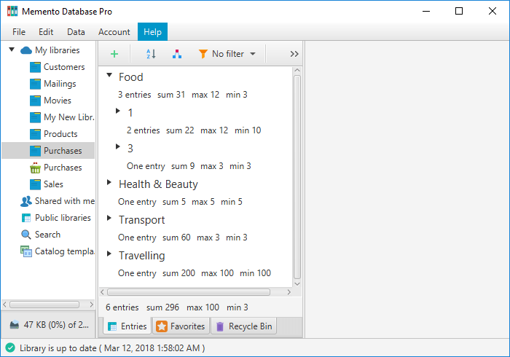510x357 pixels.
Task: Collapse the My libraries tree node
Action: (x=12, y=50)
